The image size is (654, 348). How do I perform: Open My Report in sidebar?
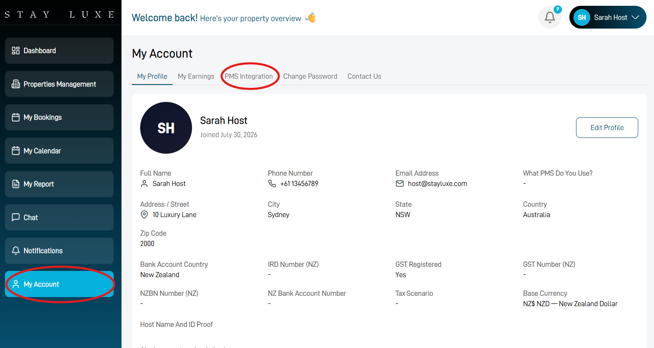coord(59,184)
